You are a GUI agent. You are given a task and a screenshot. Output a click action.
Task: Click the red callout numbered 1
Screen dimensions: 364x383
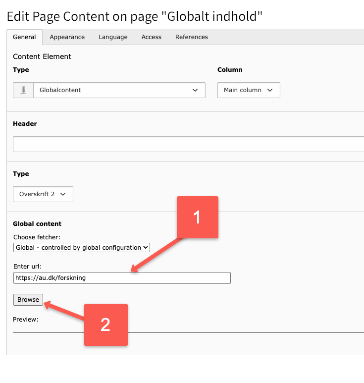click(x=197, y=217)
